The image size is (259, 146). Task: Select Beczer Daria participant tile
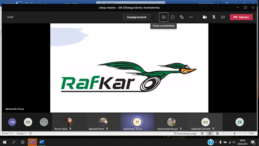(x=69, y=122)
